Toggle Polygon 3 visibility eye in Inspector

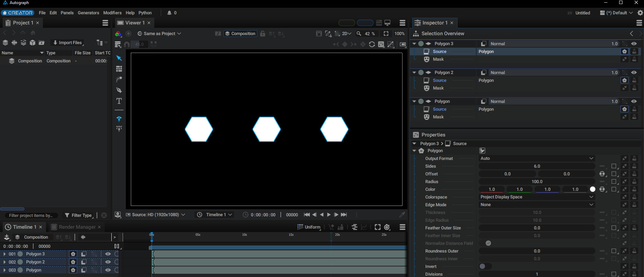point(634,44)
